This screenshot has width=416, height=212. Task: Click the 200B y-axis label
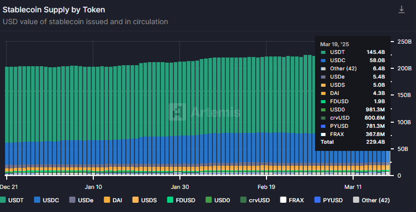(x=404, y=68)
